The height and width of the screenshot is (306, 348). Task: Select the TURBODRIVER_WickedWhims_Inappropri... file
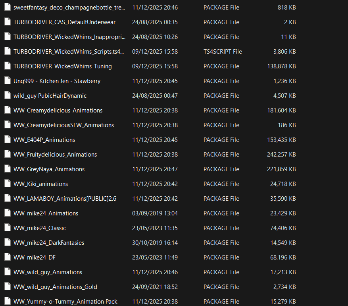point(69,37)
